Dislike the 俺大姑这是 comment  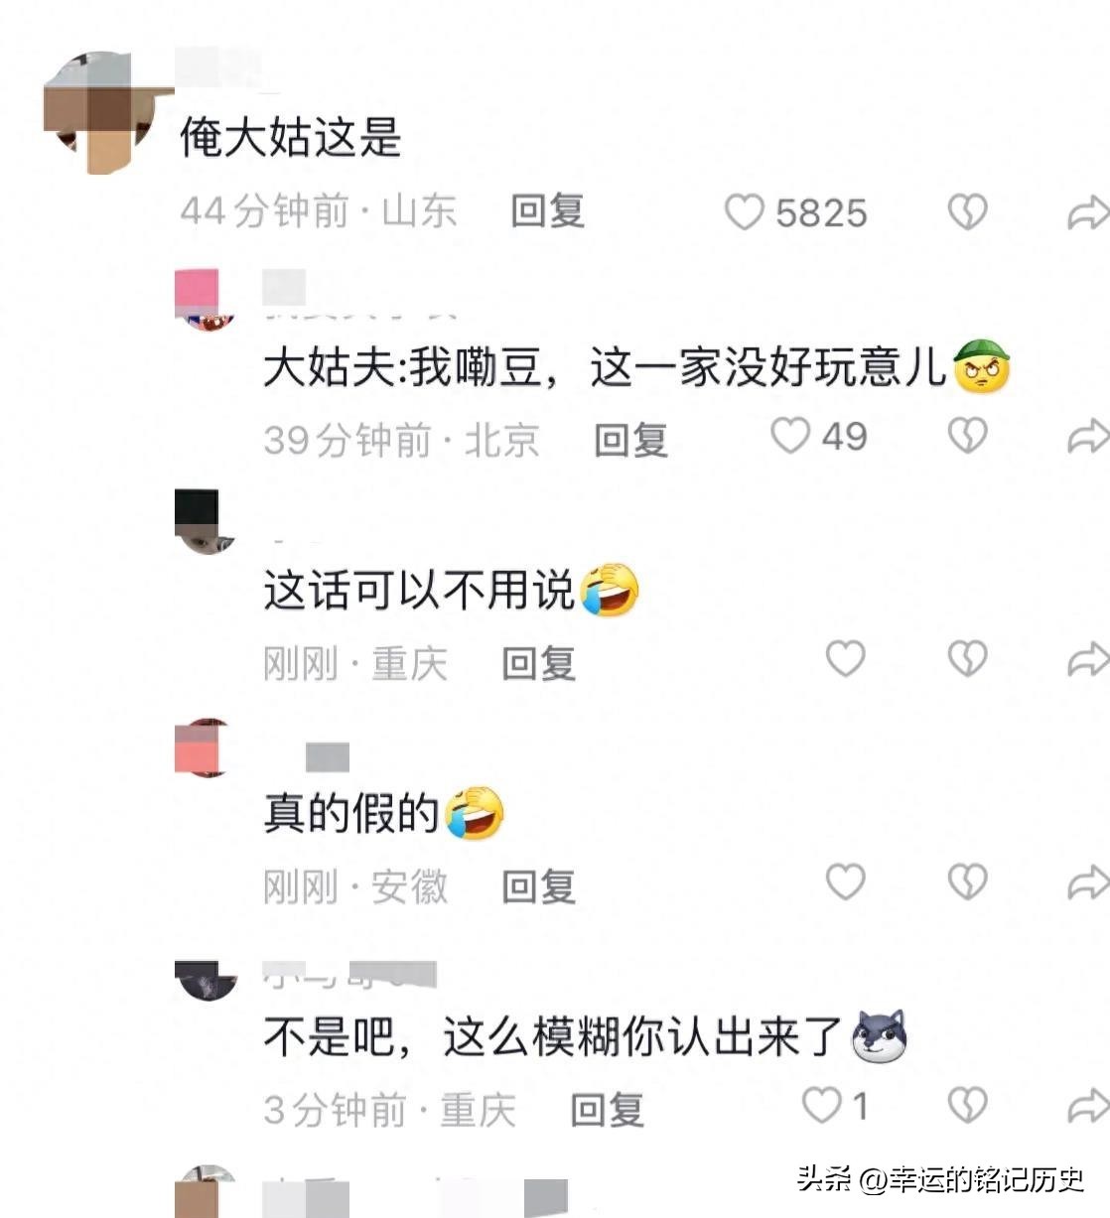(x=968, y=211)
